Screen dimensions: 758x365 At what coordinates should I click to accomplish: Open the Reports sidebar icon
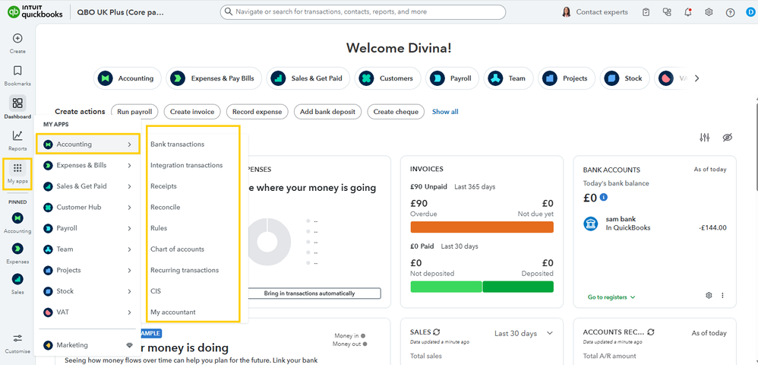[x=17, y=141]
